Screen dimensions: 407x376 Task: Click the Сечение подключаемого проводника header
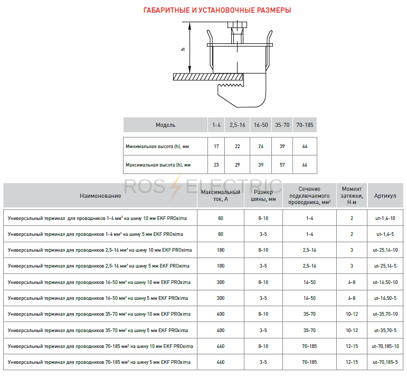click(x=309, y=196)
